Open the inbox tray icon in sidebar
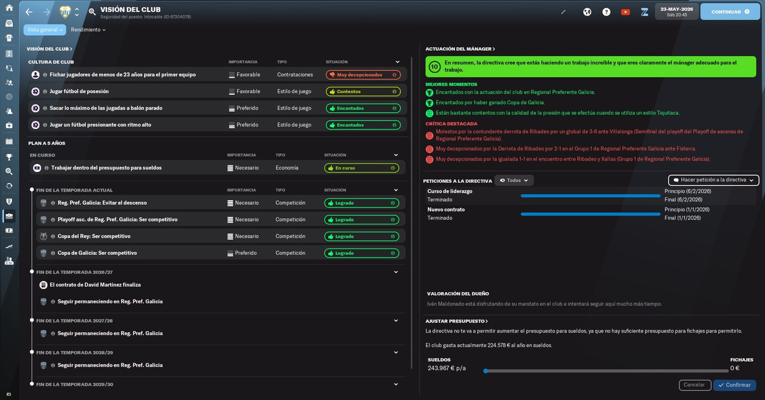This screenshot has height=400, width=765. pyautogui.click(x=9, y=24)
